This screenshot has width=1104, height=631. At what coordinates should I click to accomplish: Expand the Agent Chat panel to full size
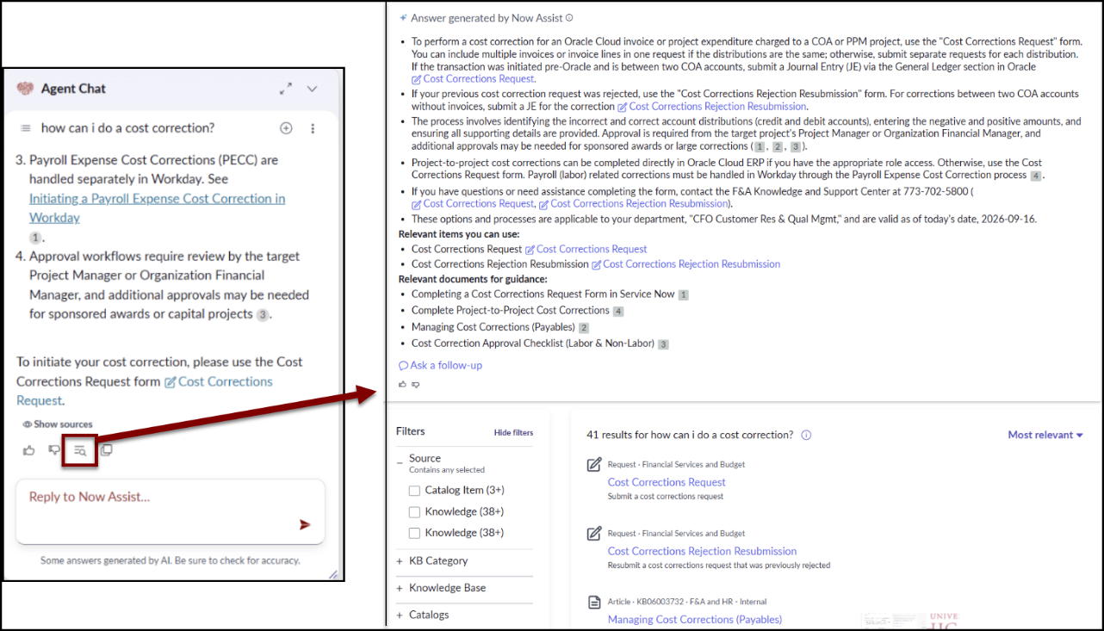tap(286, 89)
